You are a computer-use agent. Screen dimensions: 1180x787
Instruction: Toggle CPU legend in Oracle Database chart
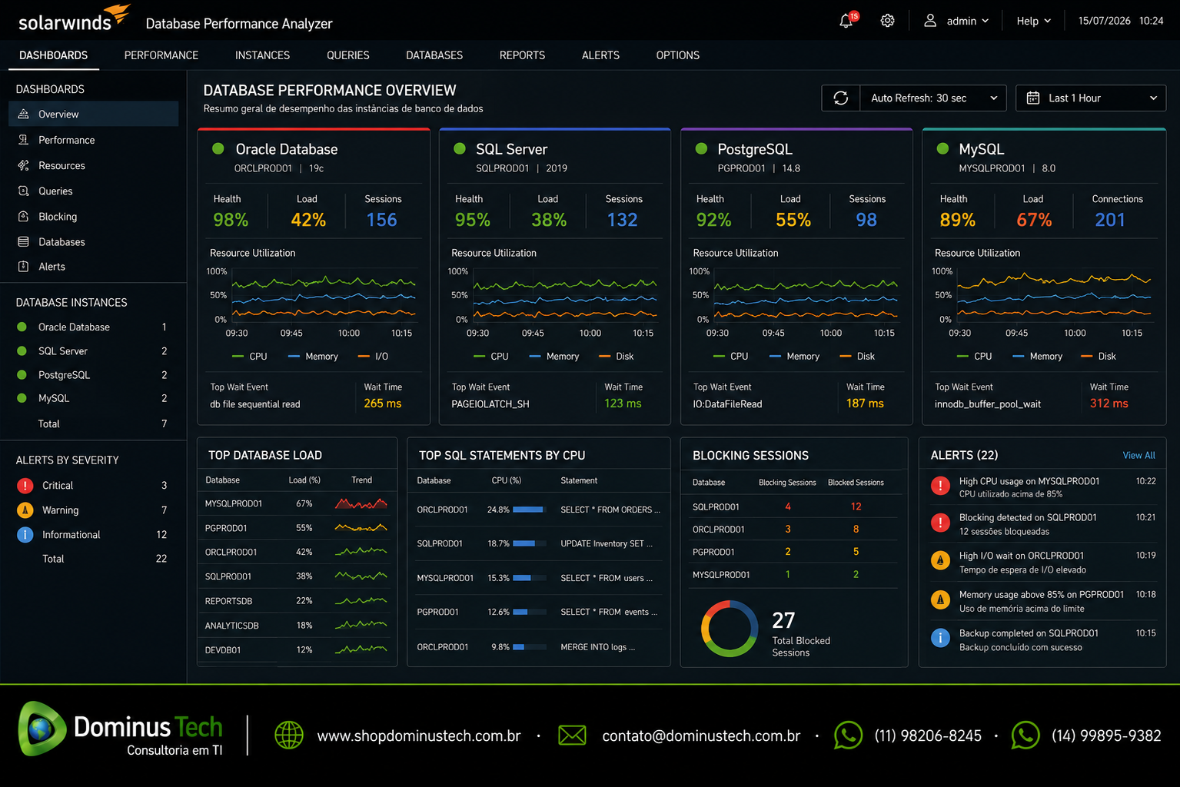point(250,357)
